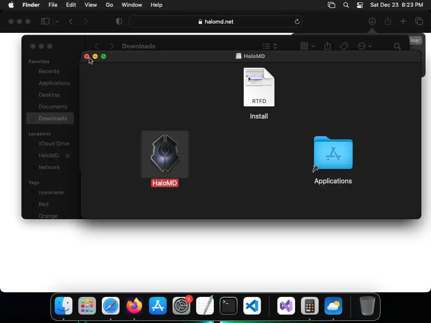Open the action menu in Downloads window
This screenshot has height=323, width=431.
click(x=365, y=46)
